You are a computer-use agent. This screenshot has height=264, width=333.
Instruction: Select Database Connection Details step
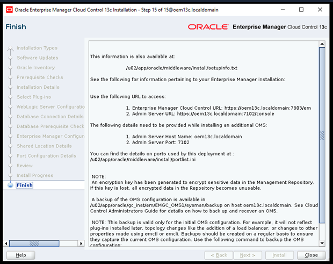point(50,117)
